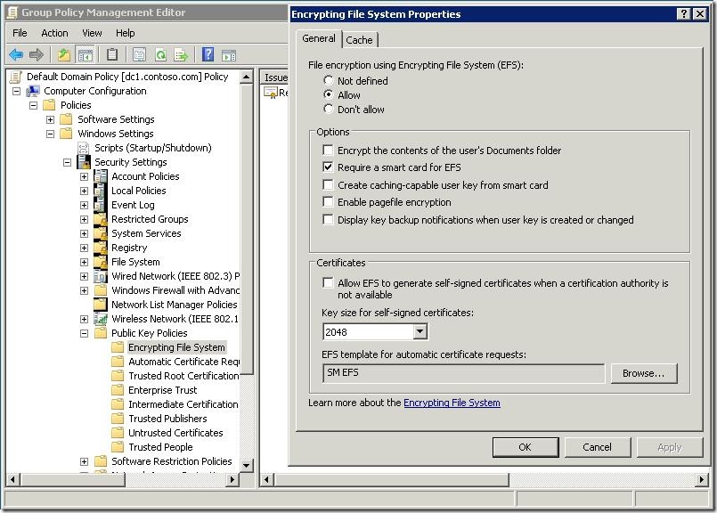Click Browse for EFS template
This screenshot has height=513, width=717.
click(643, 373)
